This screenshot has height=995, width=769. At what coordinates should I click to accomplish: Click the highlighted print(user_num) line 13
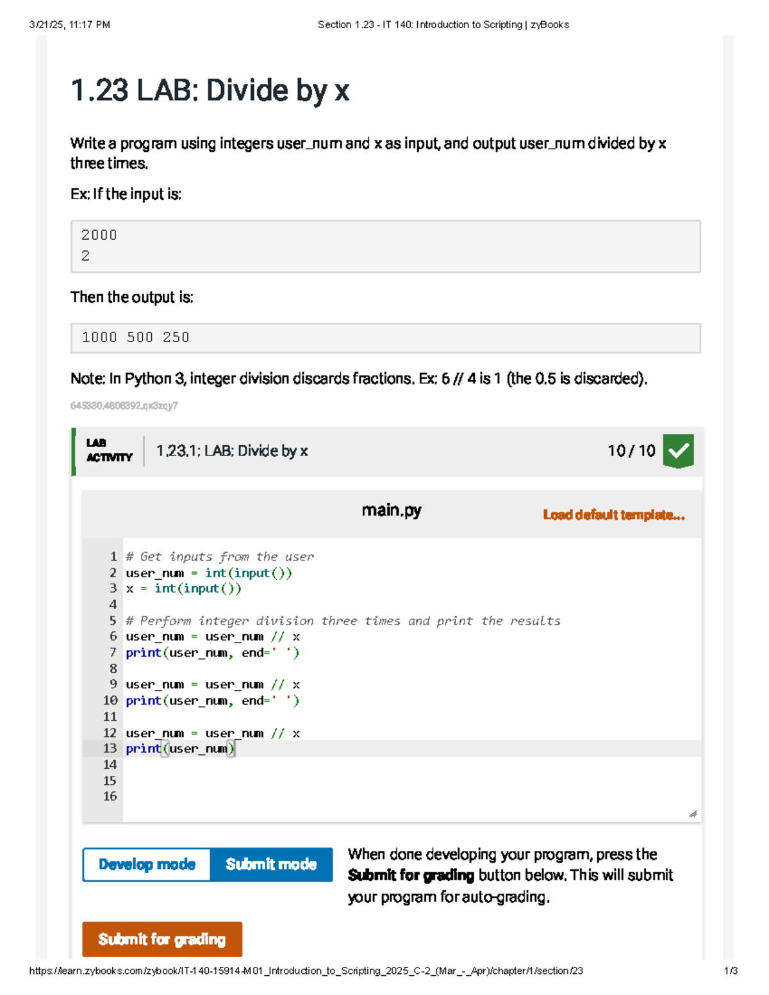click(181, 748)
